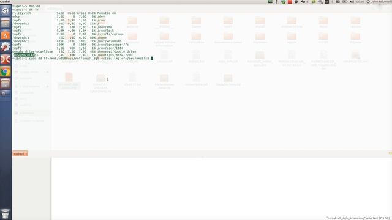Open the Ubuntu Dash from launcher
392x220 pixels.
click(x=6, y=11)
